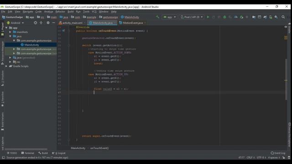Click the override gutter icon beside onTouchEvent

[x=64, y=31]
